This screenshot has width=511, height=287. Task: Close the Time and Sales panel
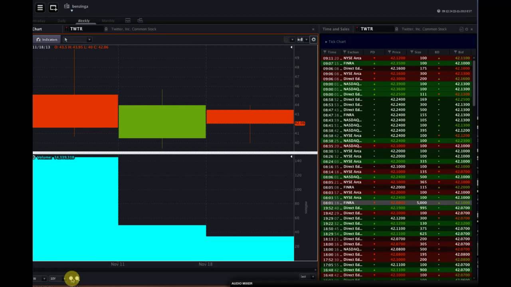[x=471, y=29]
